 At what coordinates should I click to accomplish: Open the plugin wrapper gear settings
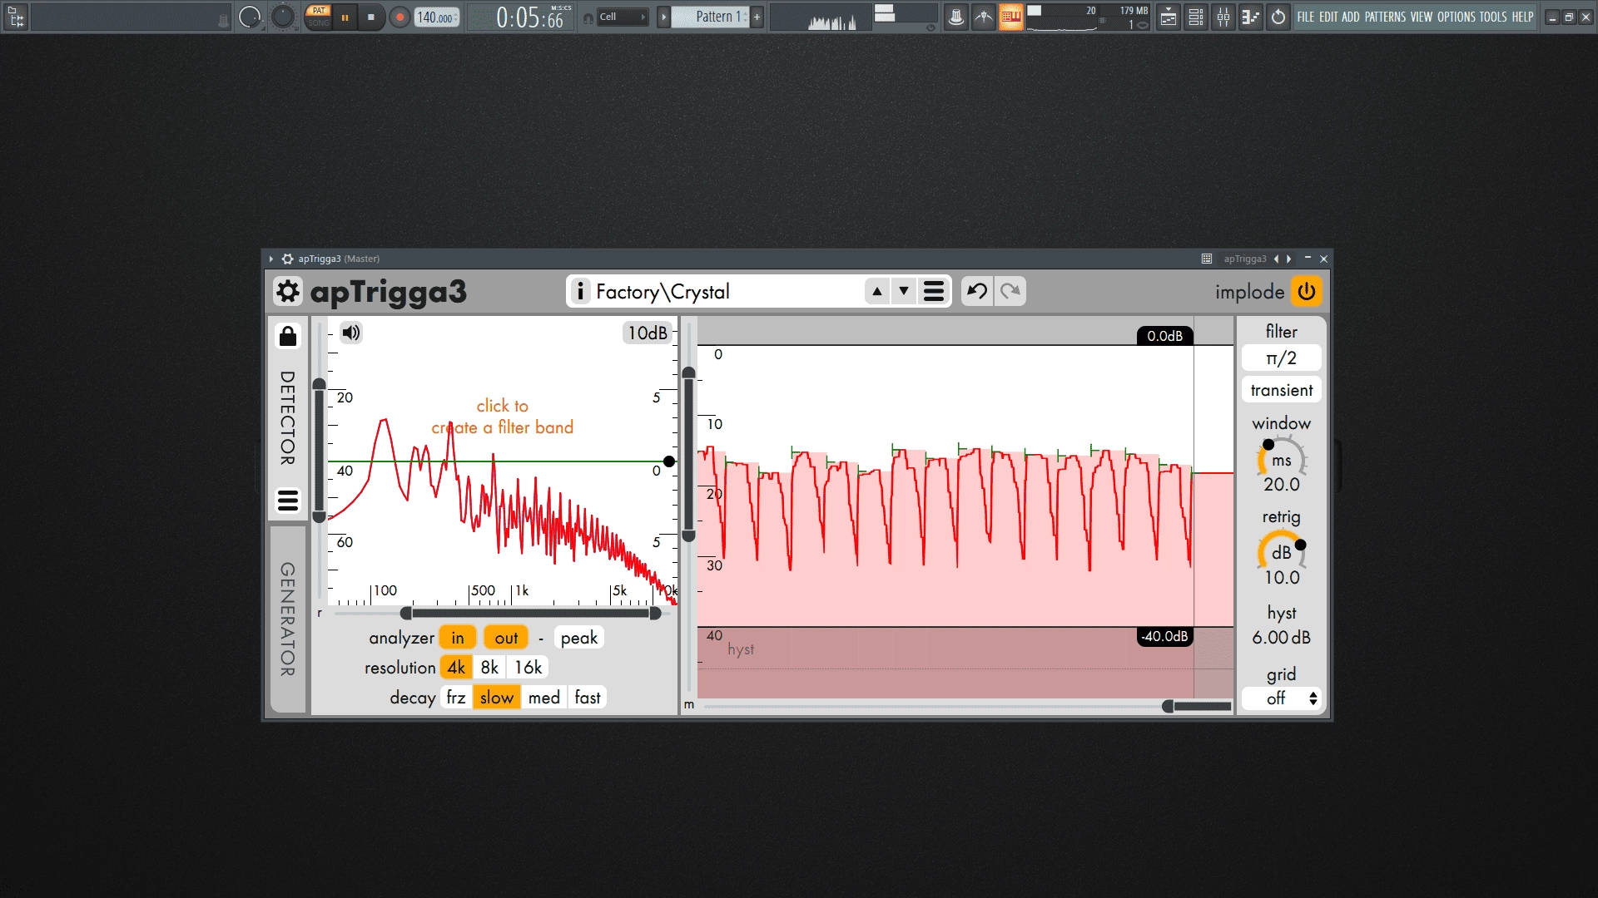pyautogui.click(x=287, y=259)
